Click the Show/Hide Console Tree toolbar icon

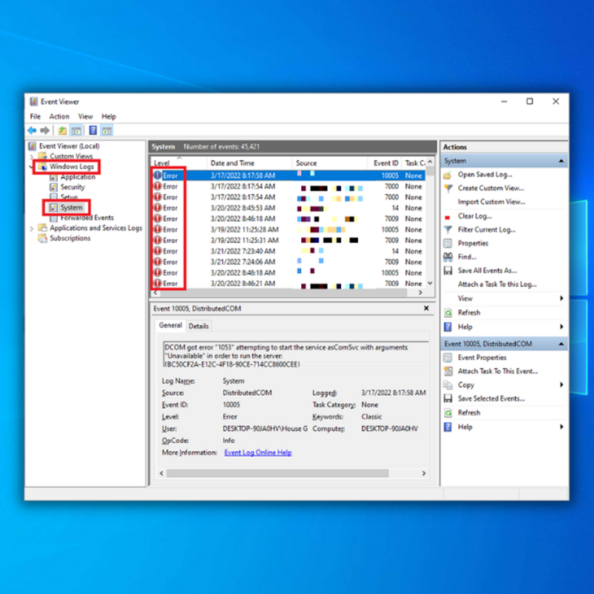coord(76,131)
